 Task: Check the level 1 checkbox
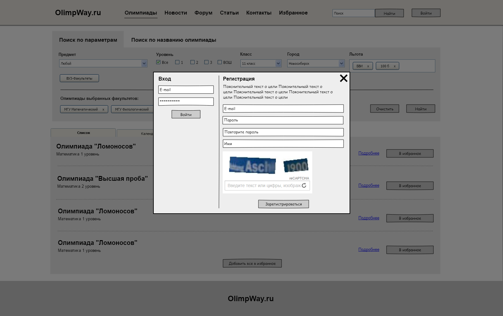pyautogui.click(x=177, y=62)
